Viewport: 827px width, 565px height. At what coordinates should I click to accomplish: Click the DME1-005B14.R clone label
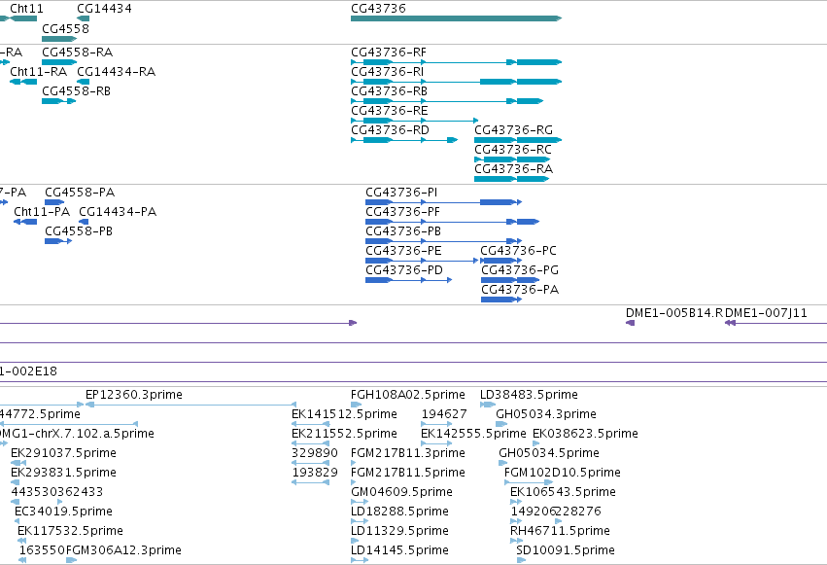tap(674, 313)
